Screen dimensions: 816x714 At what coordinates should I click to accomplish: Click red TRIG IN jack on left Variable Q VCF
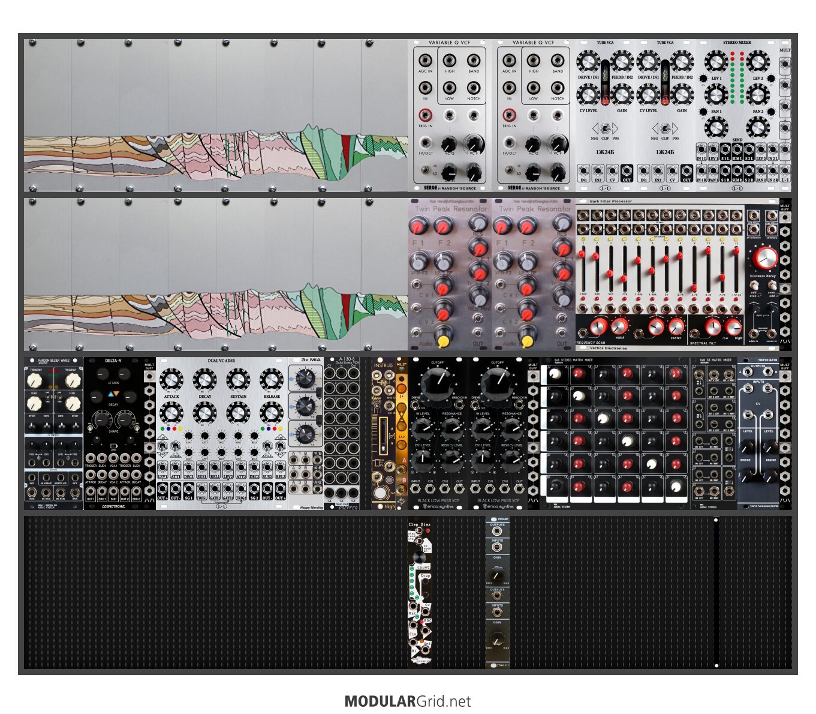425,115
